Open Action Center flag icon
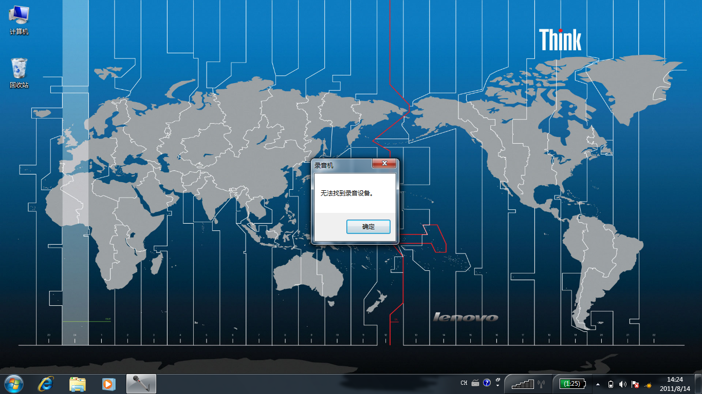The image size is (702, 394). [635, 384]
